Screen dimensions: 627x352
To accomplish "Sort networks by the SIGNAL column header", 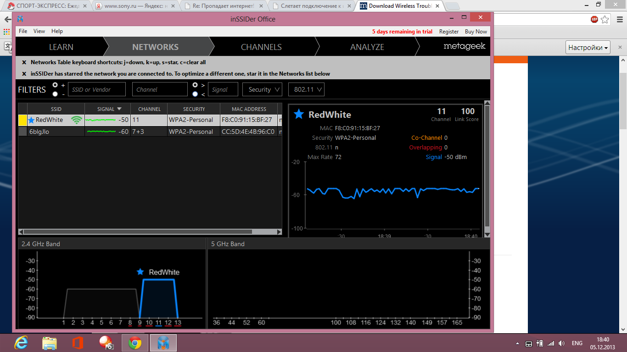I will [109, 109].
